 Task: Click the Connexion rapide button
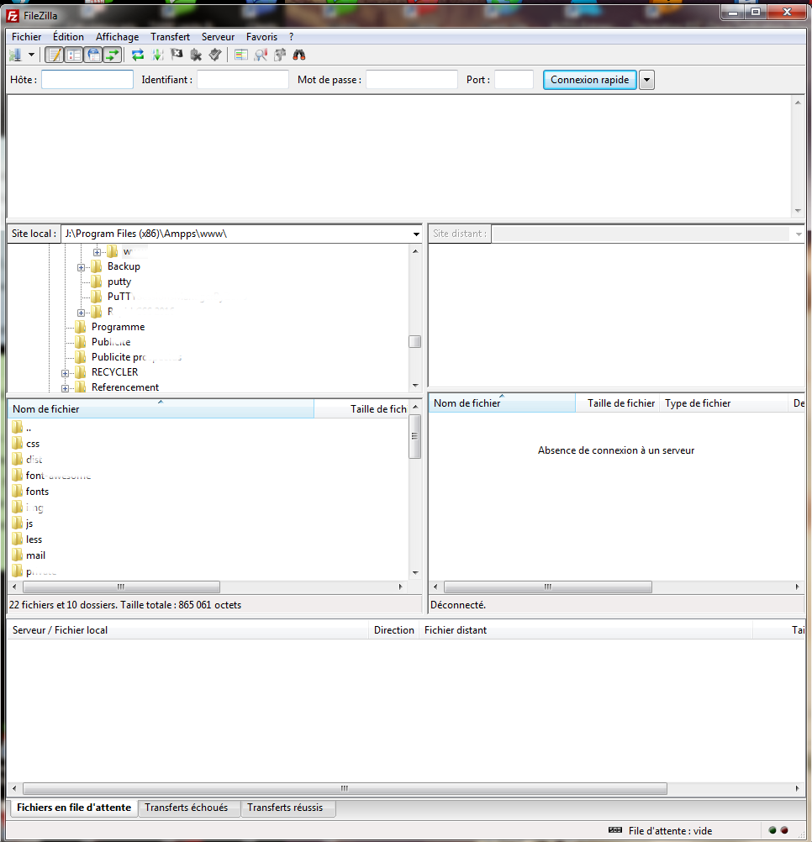coord(590,80)
